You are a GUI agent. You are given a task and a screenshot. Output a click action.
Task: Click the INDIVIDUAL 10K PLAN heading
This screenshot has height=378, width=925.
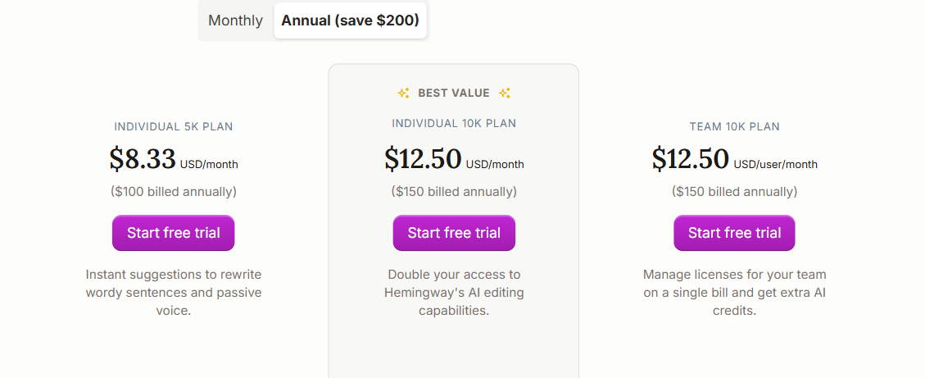454,124
